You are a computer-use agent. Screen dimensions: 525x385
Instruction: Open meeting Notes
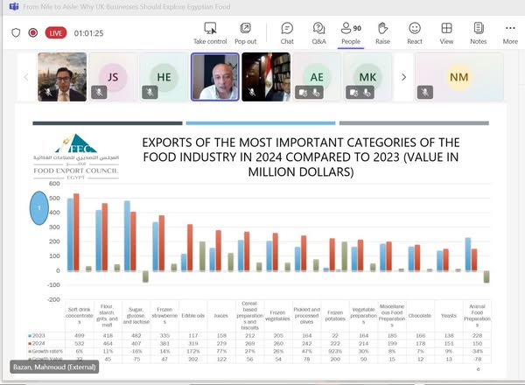tap(478, 32)
